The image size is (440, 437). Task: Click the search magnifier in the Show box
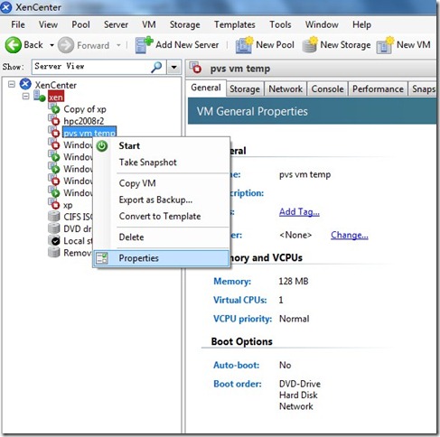point(156,67)
